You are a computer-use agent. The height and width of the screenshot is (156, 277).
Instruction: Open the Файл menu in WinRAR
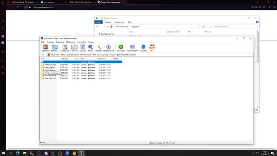click(42, 42)
